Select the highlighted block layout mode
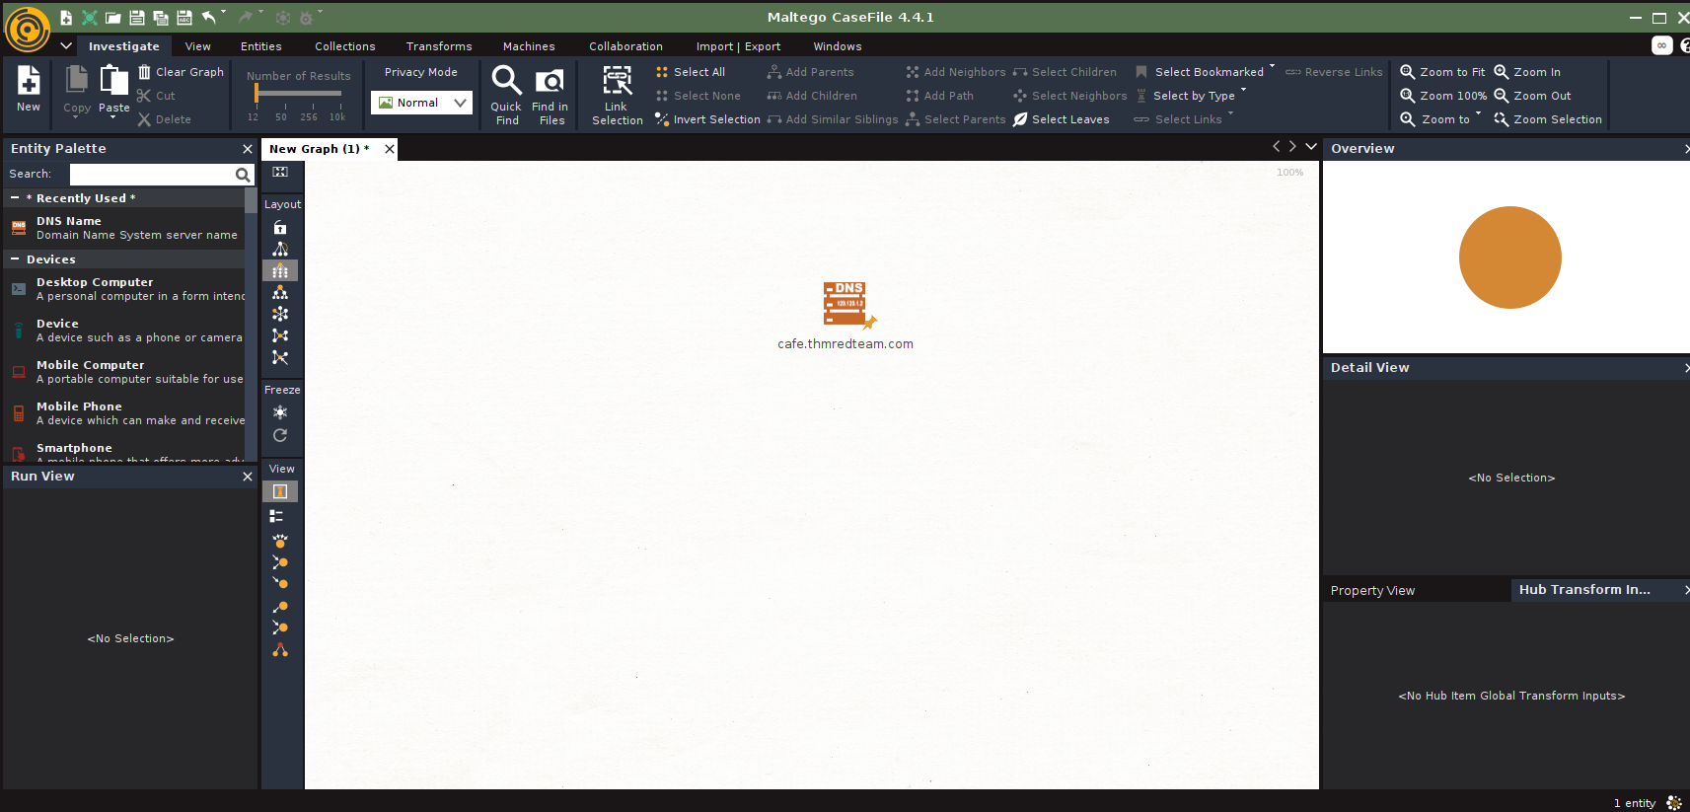 (x=280, y=270)
